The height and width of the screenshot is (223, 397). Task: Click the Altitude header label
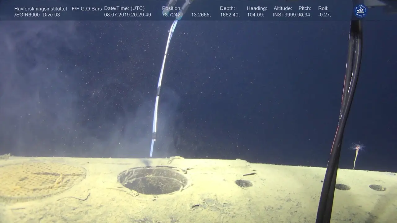283,8
